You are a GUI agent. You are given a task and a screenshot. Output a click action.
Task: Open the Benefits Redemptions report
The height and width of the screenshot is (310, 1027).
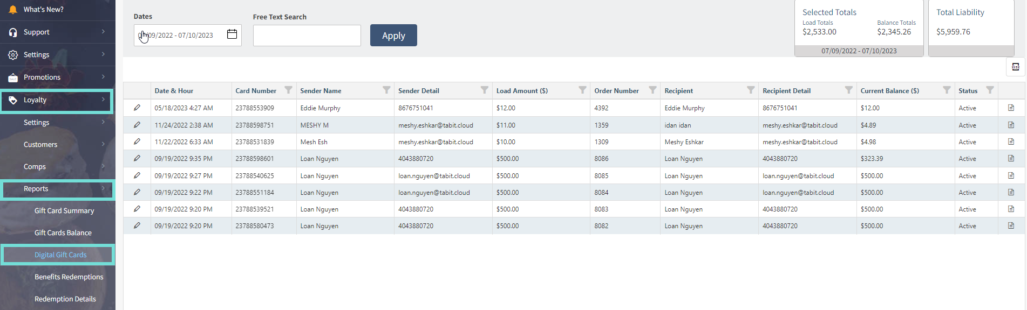pyautogui.click(x=69, y=277)
